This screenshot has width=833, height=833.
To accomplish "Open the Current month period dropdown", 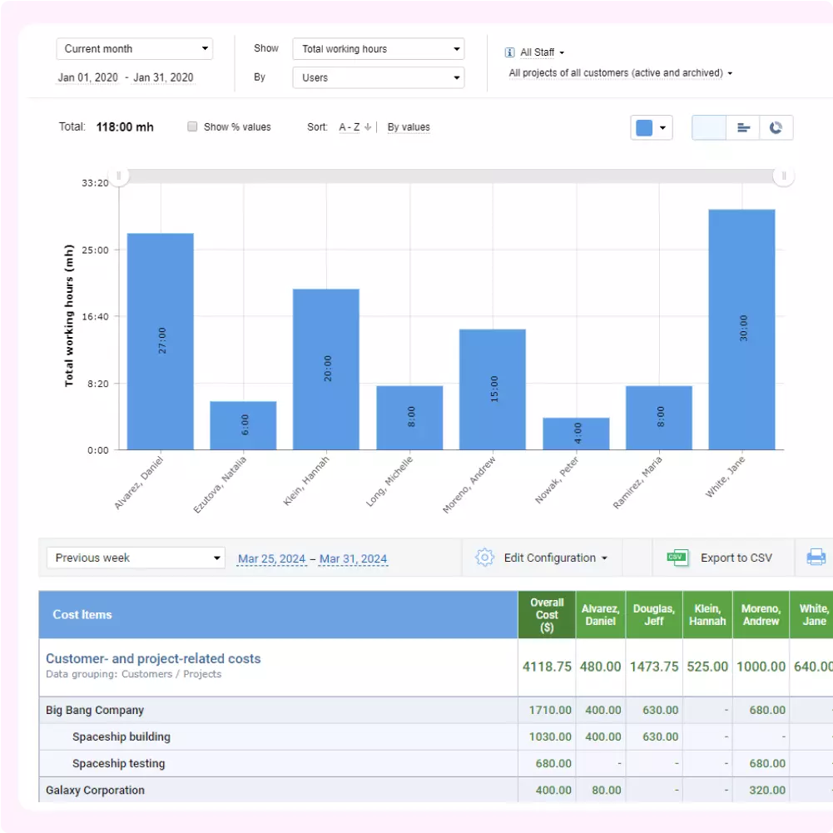I will pyautogui.click(x=135, y=49).
